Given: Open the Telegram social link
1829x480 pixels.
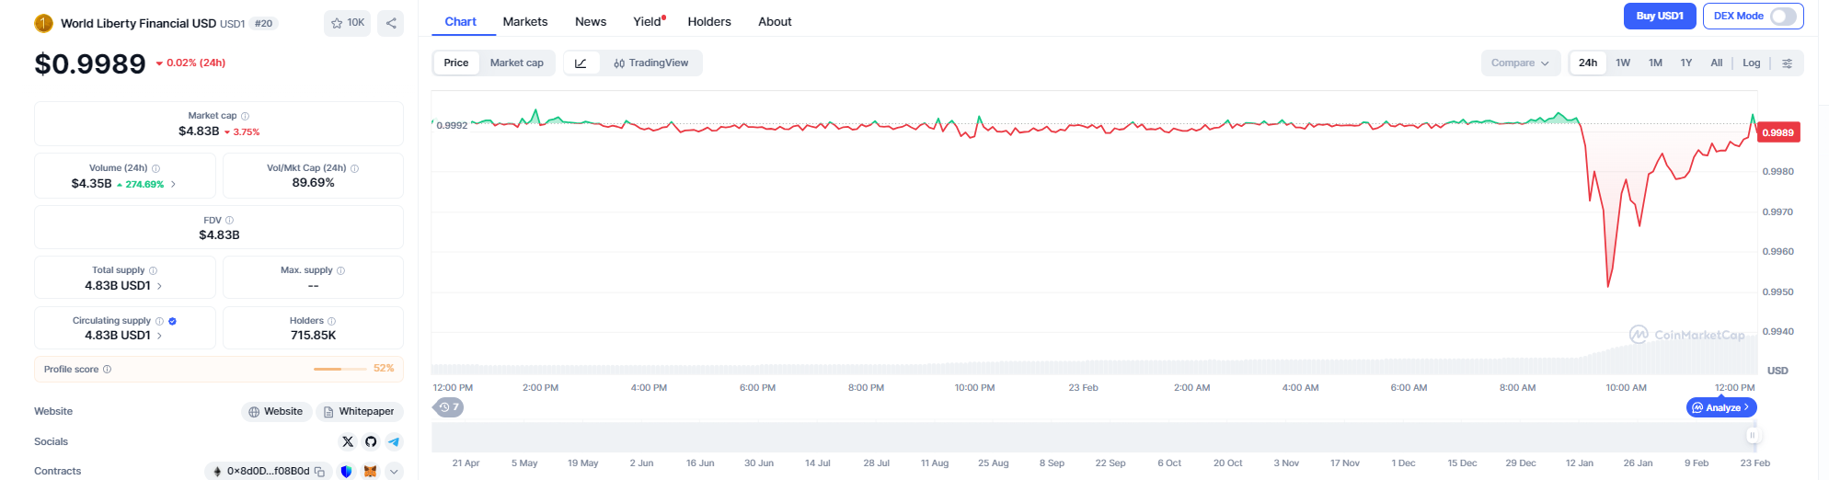Looking at the screenshot, I should (394, 441).
